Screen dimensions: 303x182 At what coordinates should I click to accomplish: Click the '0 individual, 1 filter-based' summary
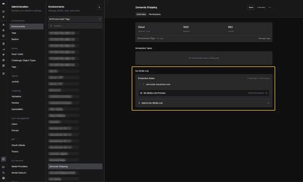[258, 78]
